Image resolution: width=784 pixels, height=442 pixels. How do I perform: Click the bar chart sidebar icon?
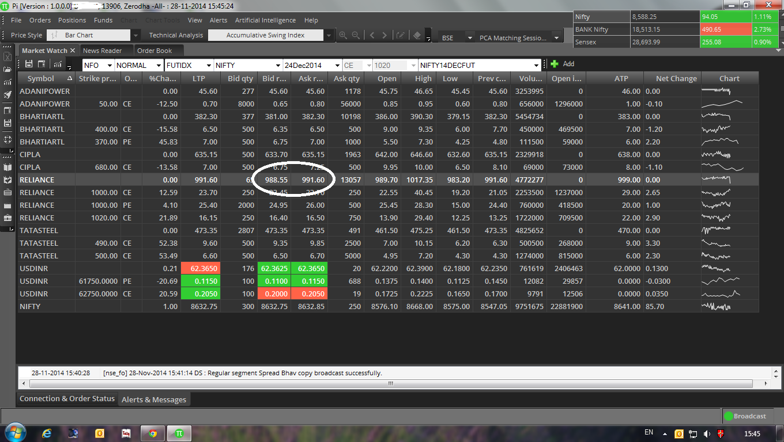[x=7, y=82]
